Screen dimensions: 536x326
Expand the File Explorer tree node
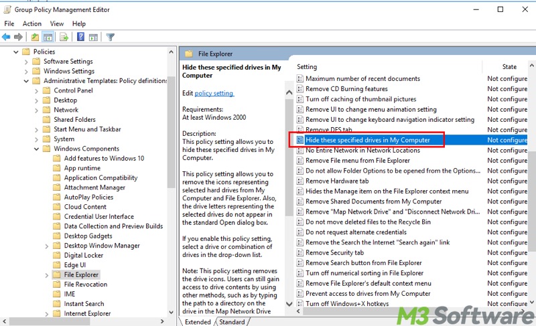click(46, 275)
